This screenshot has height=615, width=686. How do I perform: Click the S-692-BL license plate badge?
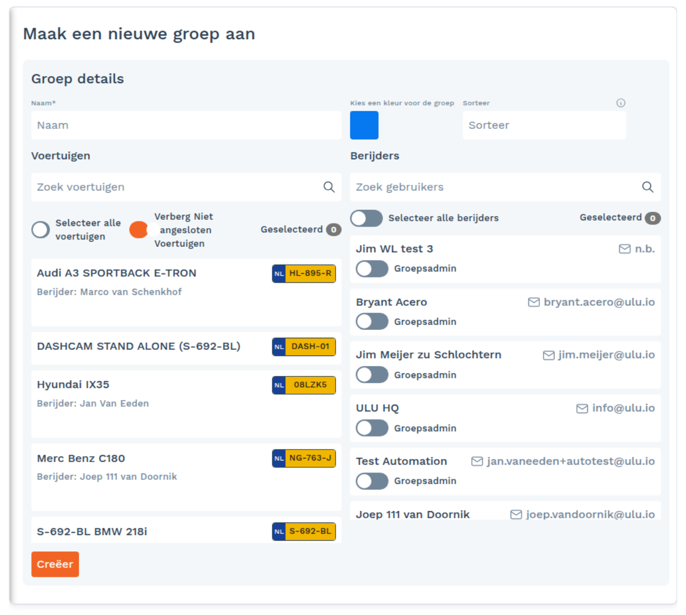point(304,531)
